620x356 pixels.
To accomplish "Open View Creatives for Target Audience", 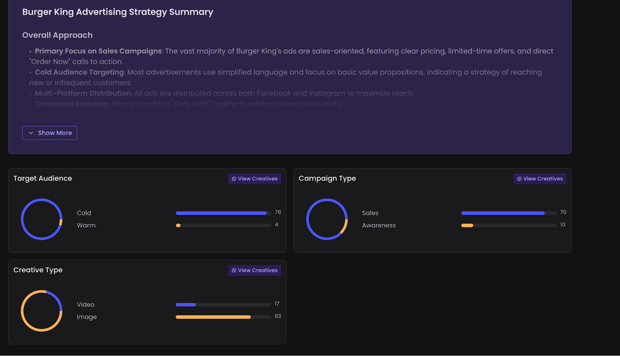I will (254, 179).
